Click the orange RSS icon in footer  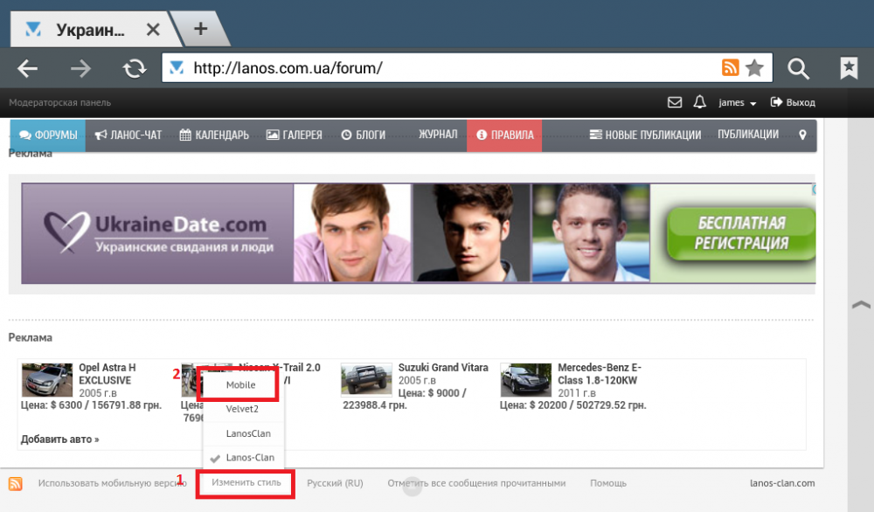click(x=16, y=483)
